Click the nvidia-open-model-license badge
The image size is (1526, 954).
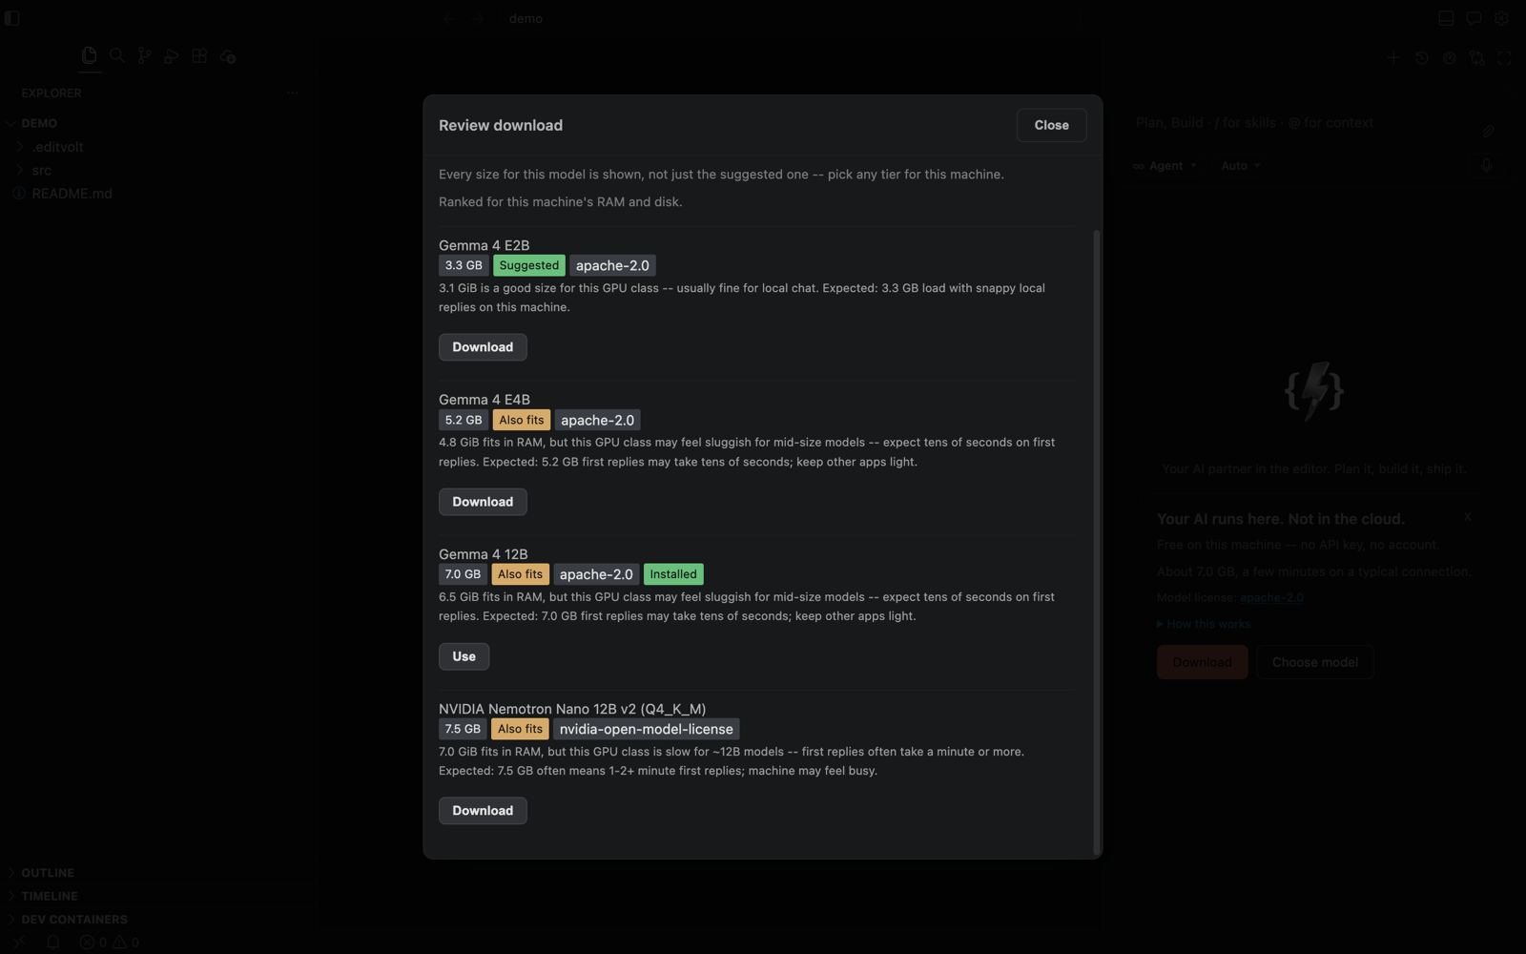pyautogui.click(x=647, y=729)
